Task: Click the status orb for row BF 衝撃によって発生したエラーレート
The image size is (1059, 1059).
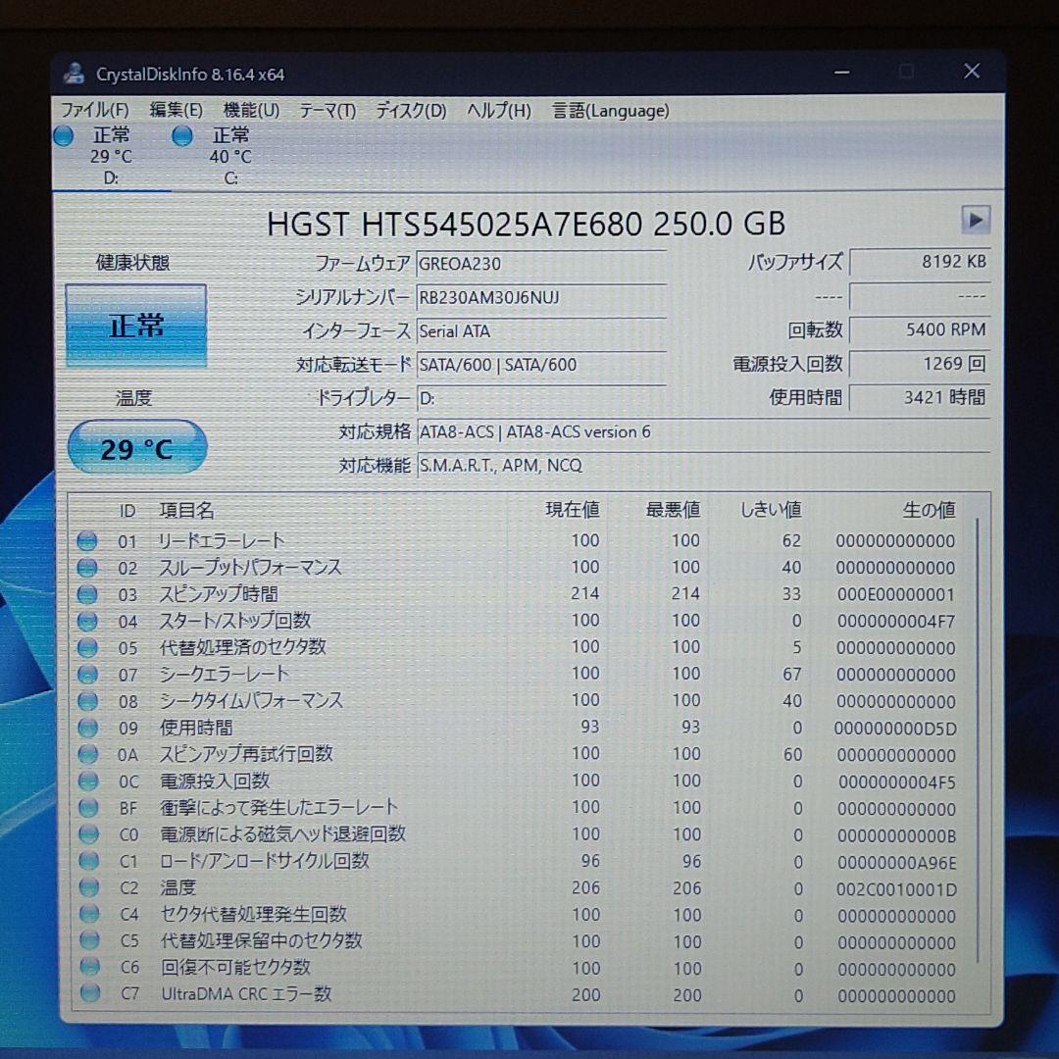Action: click(88, 808)
